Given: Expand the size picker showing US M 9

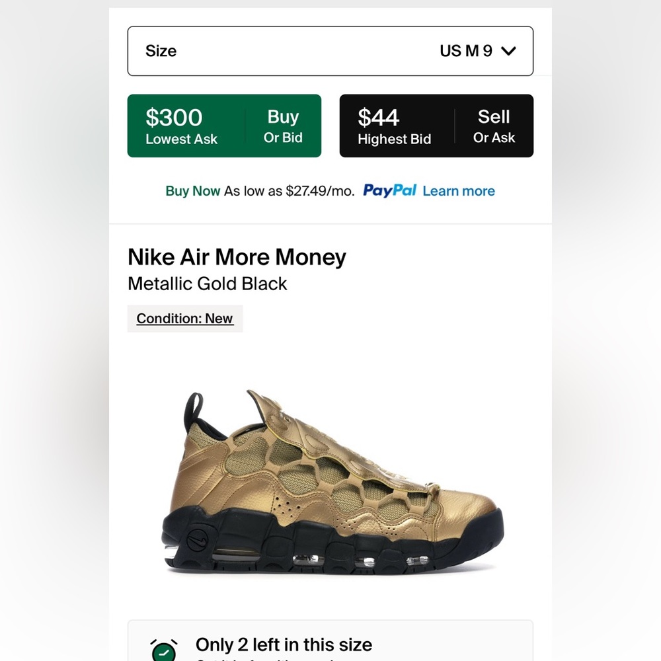Looking at the screenshot, I should 330,51.
